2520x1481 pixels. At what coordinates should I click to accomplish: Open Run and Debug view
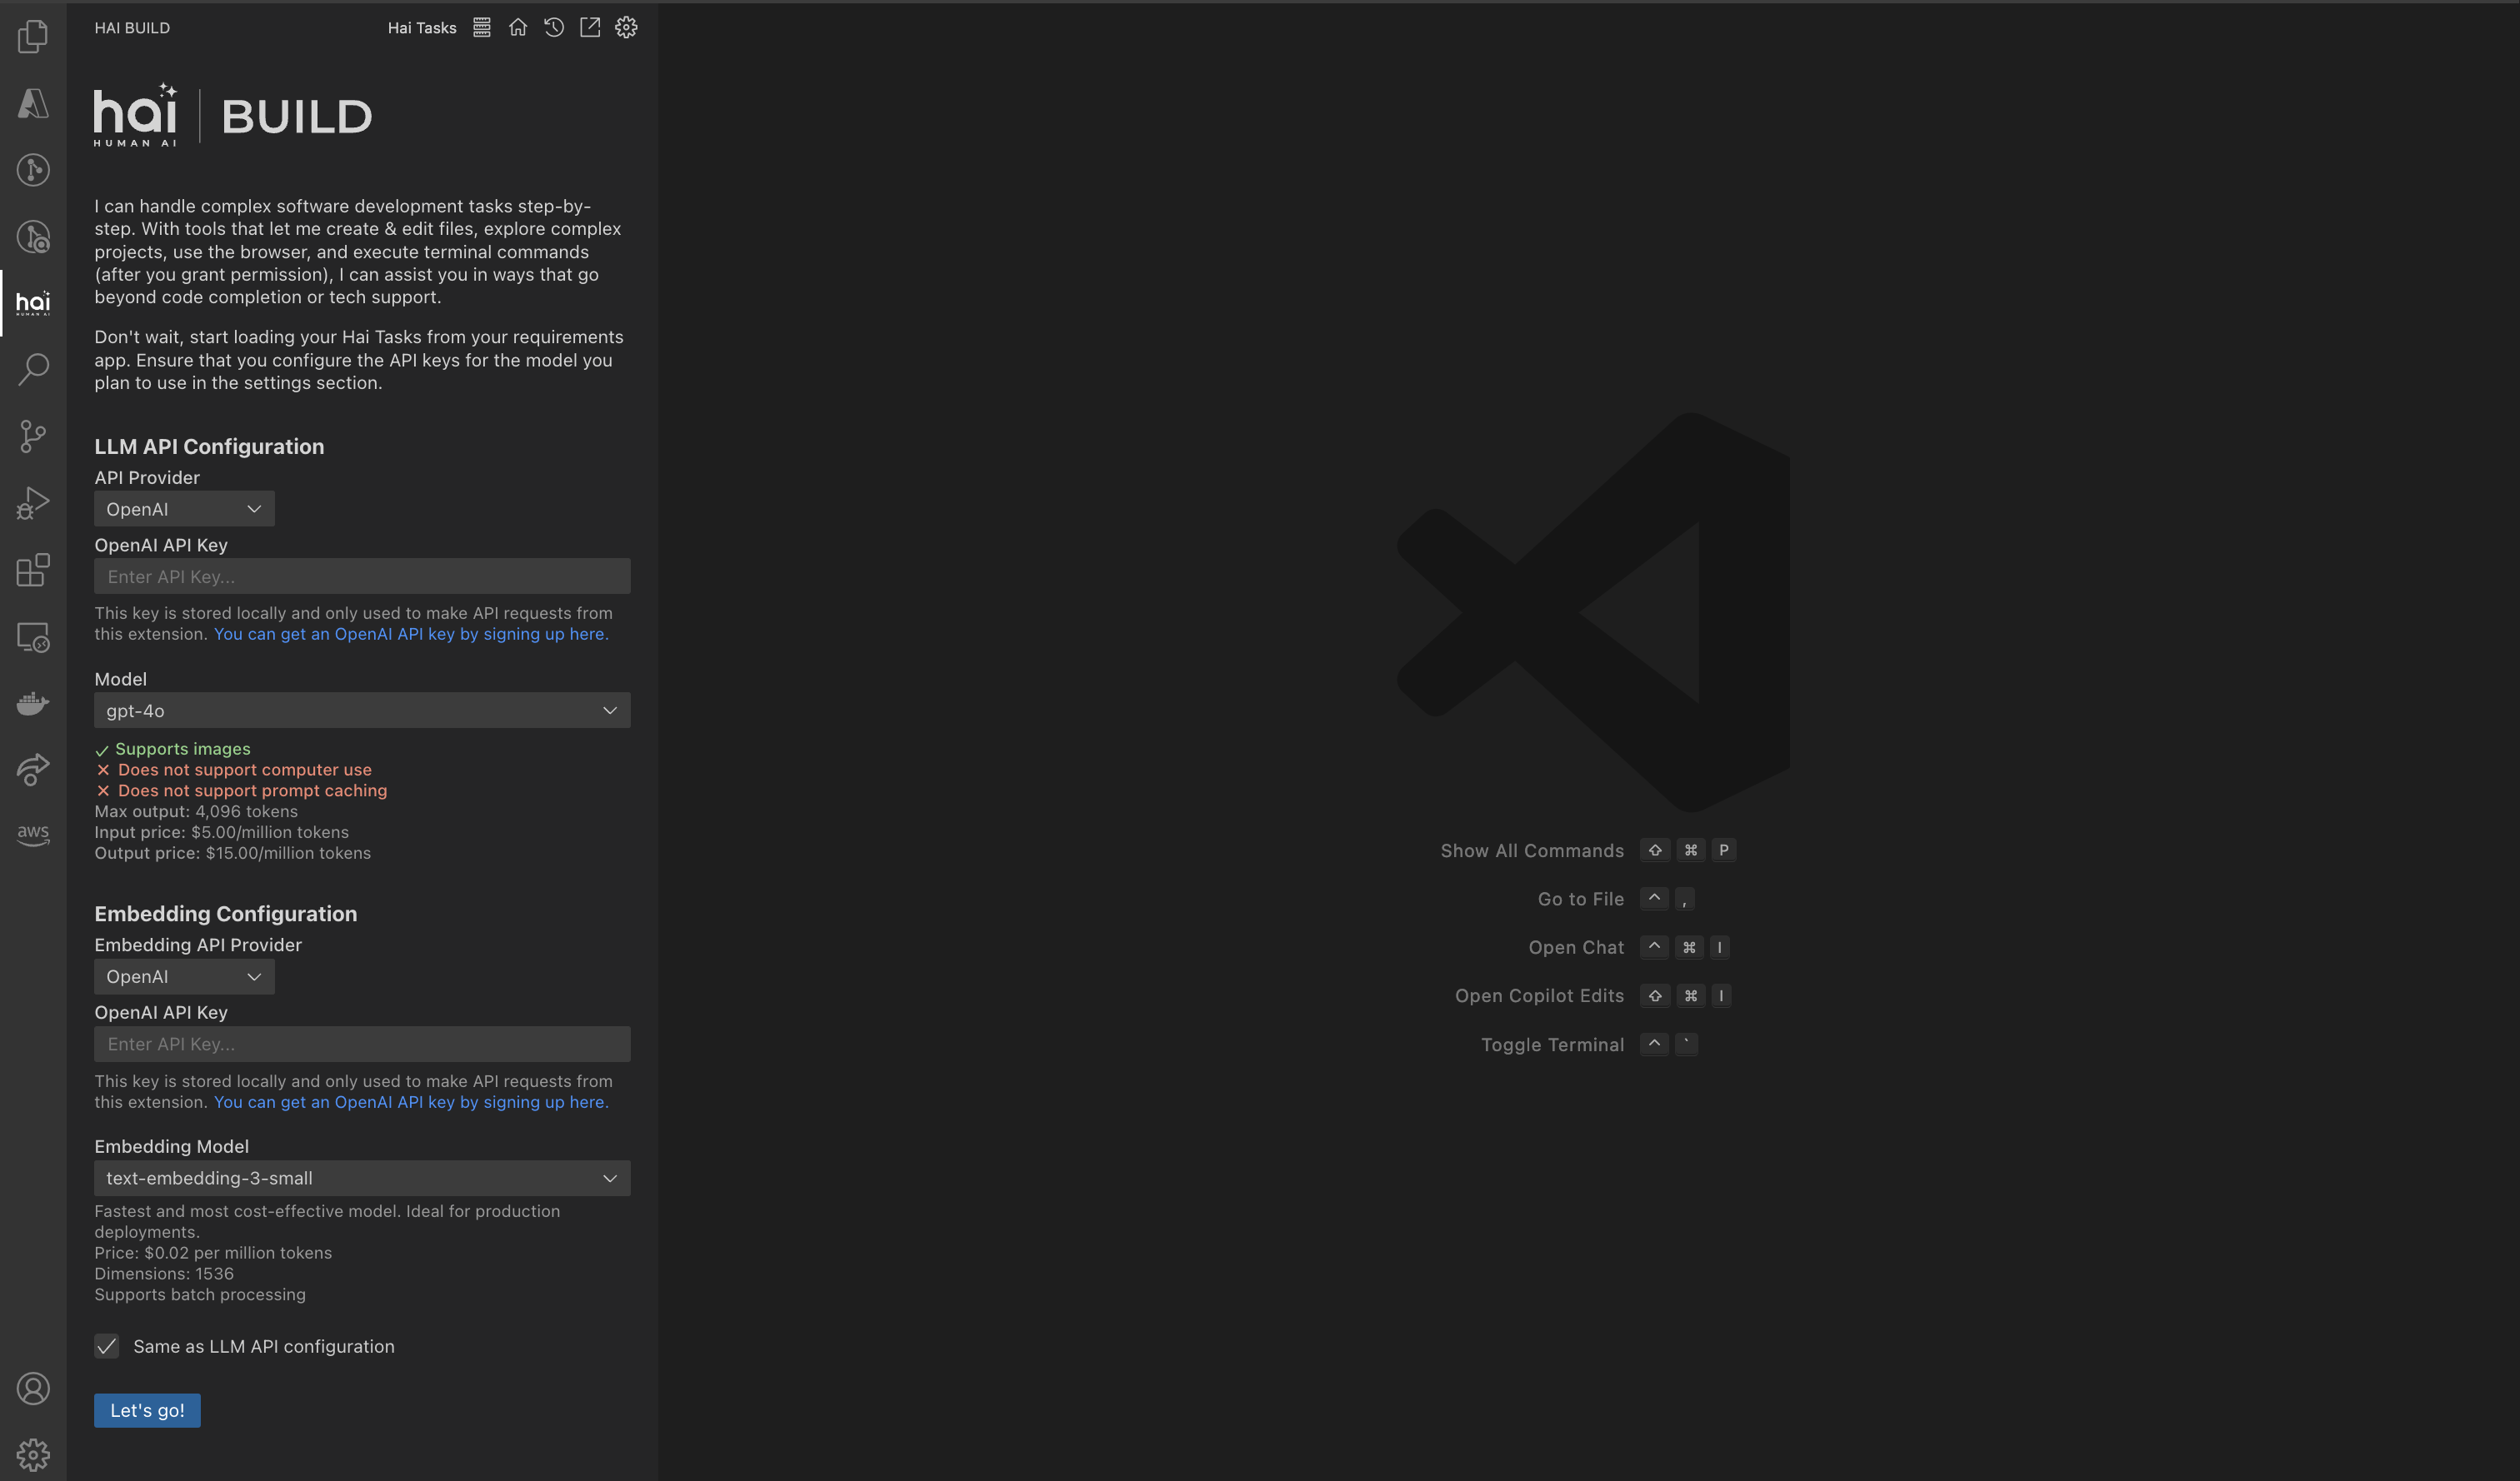33,502
